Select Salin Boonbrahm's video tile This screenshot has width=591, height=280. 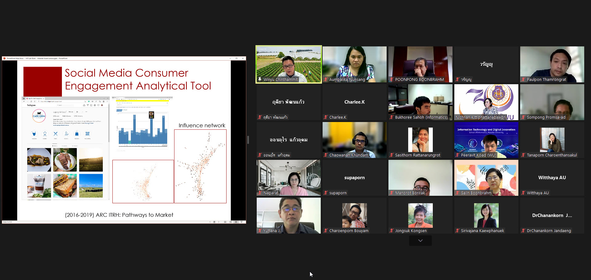[x=486, y=178]
